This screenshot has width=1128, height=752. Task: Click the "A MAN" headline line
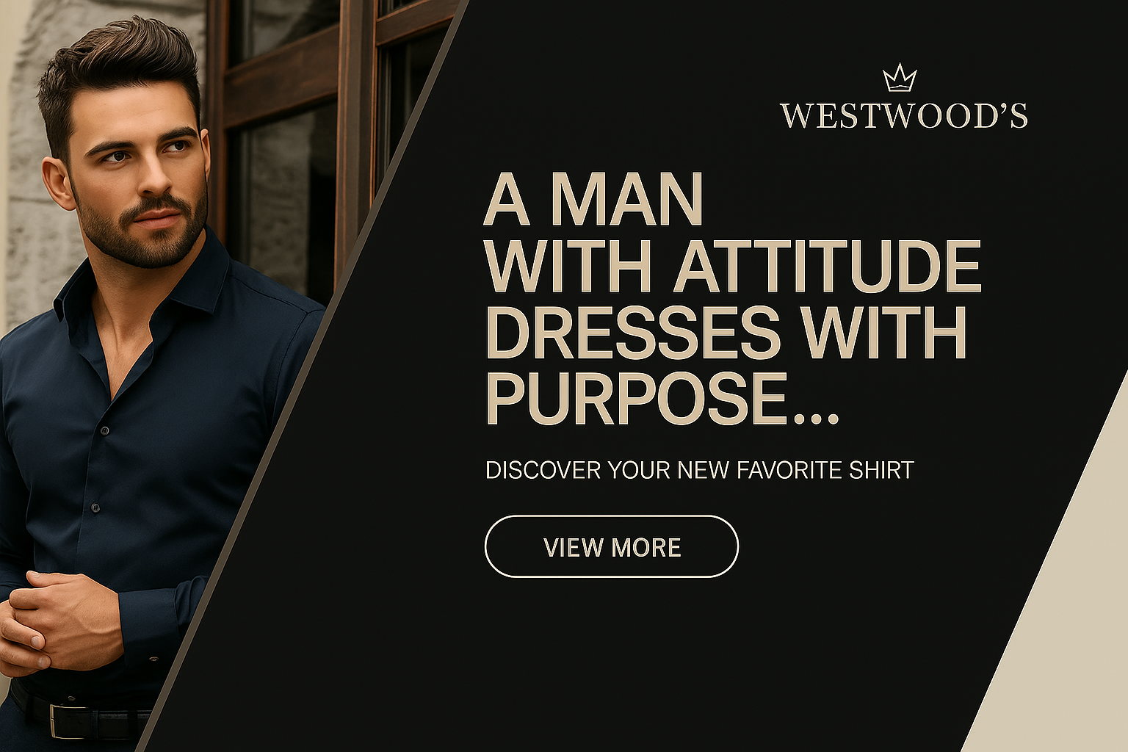point(593,200)
